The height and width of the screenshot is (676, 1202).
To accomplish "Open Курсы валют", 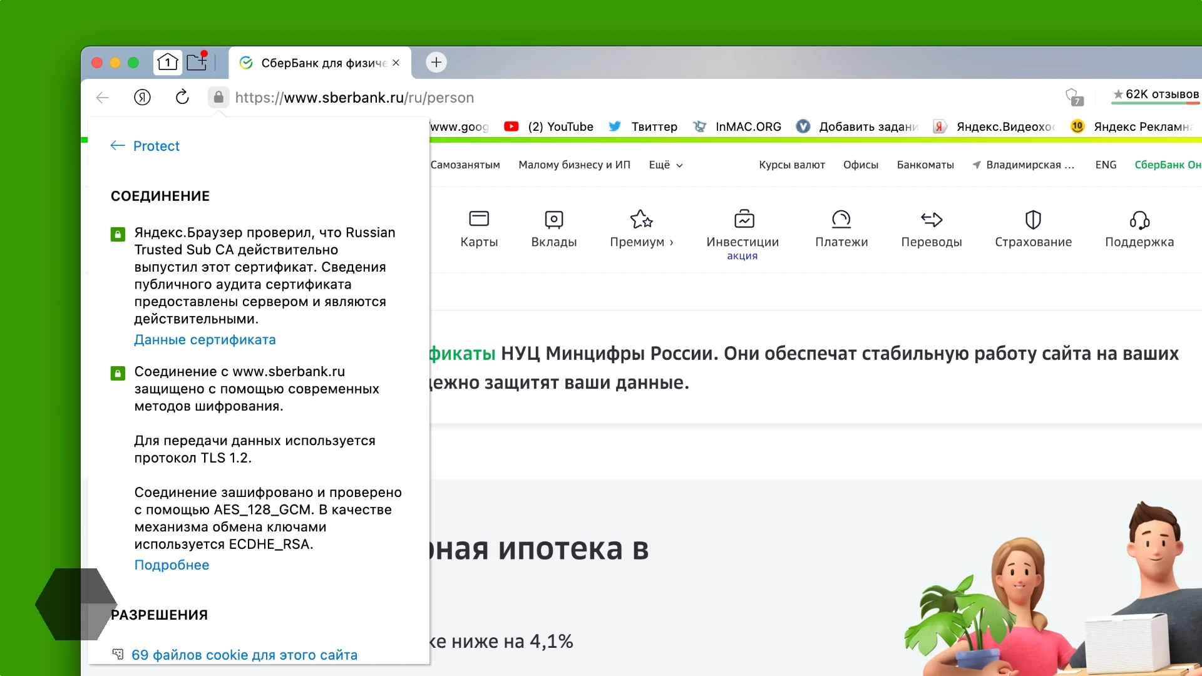I will [x=792, y=165].
